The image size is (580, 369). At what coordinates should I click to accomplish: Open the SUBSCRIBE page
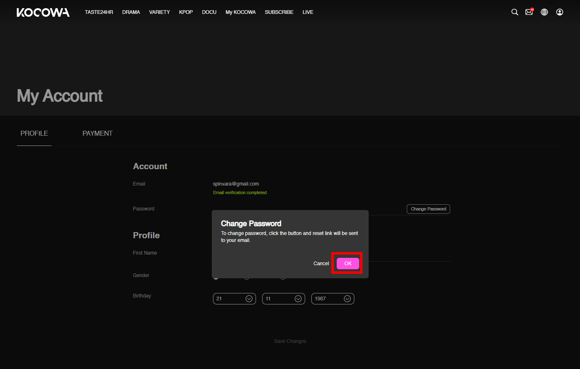[279, 12]
